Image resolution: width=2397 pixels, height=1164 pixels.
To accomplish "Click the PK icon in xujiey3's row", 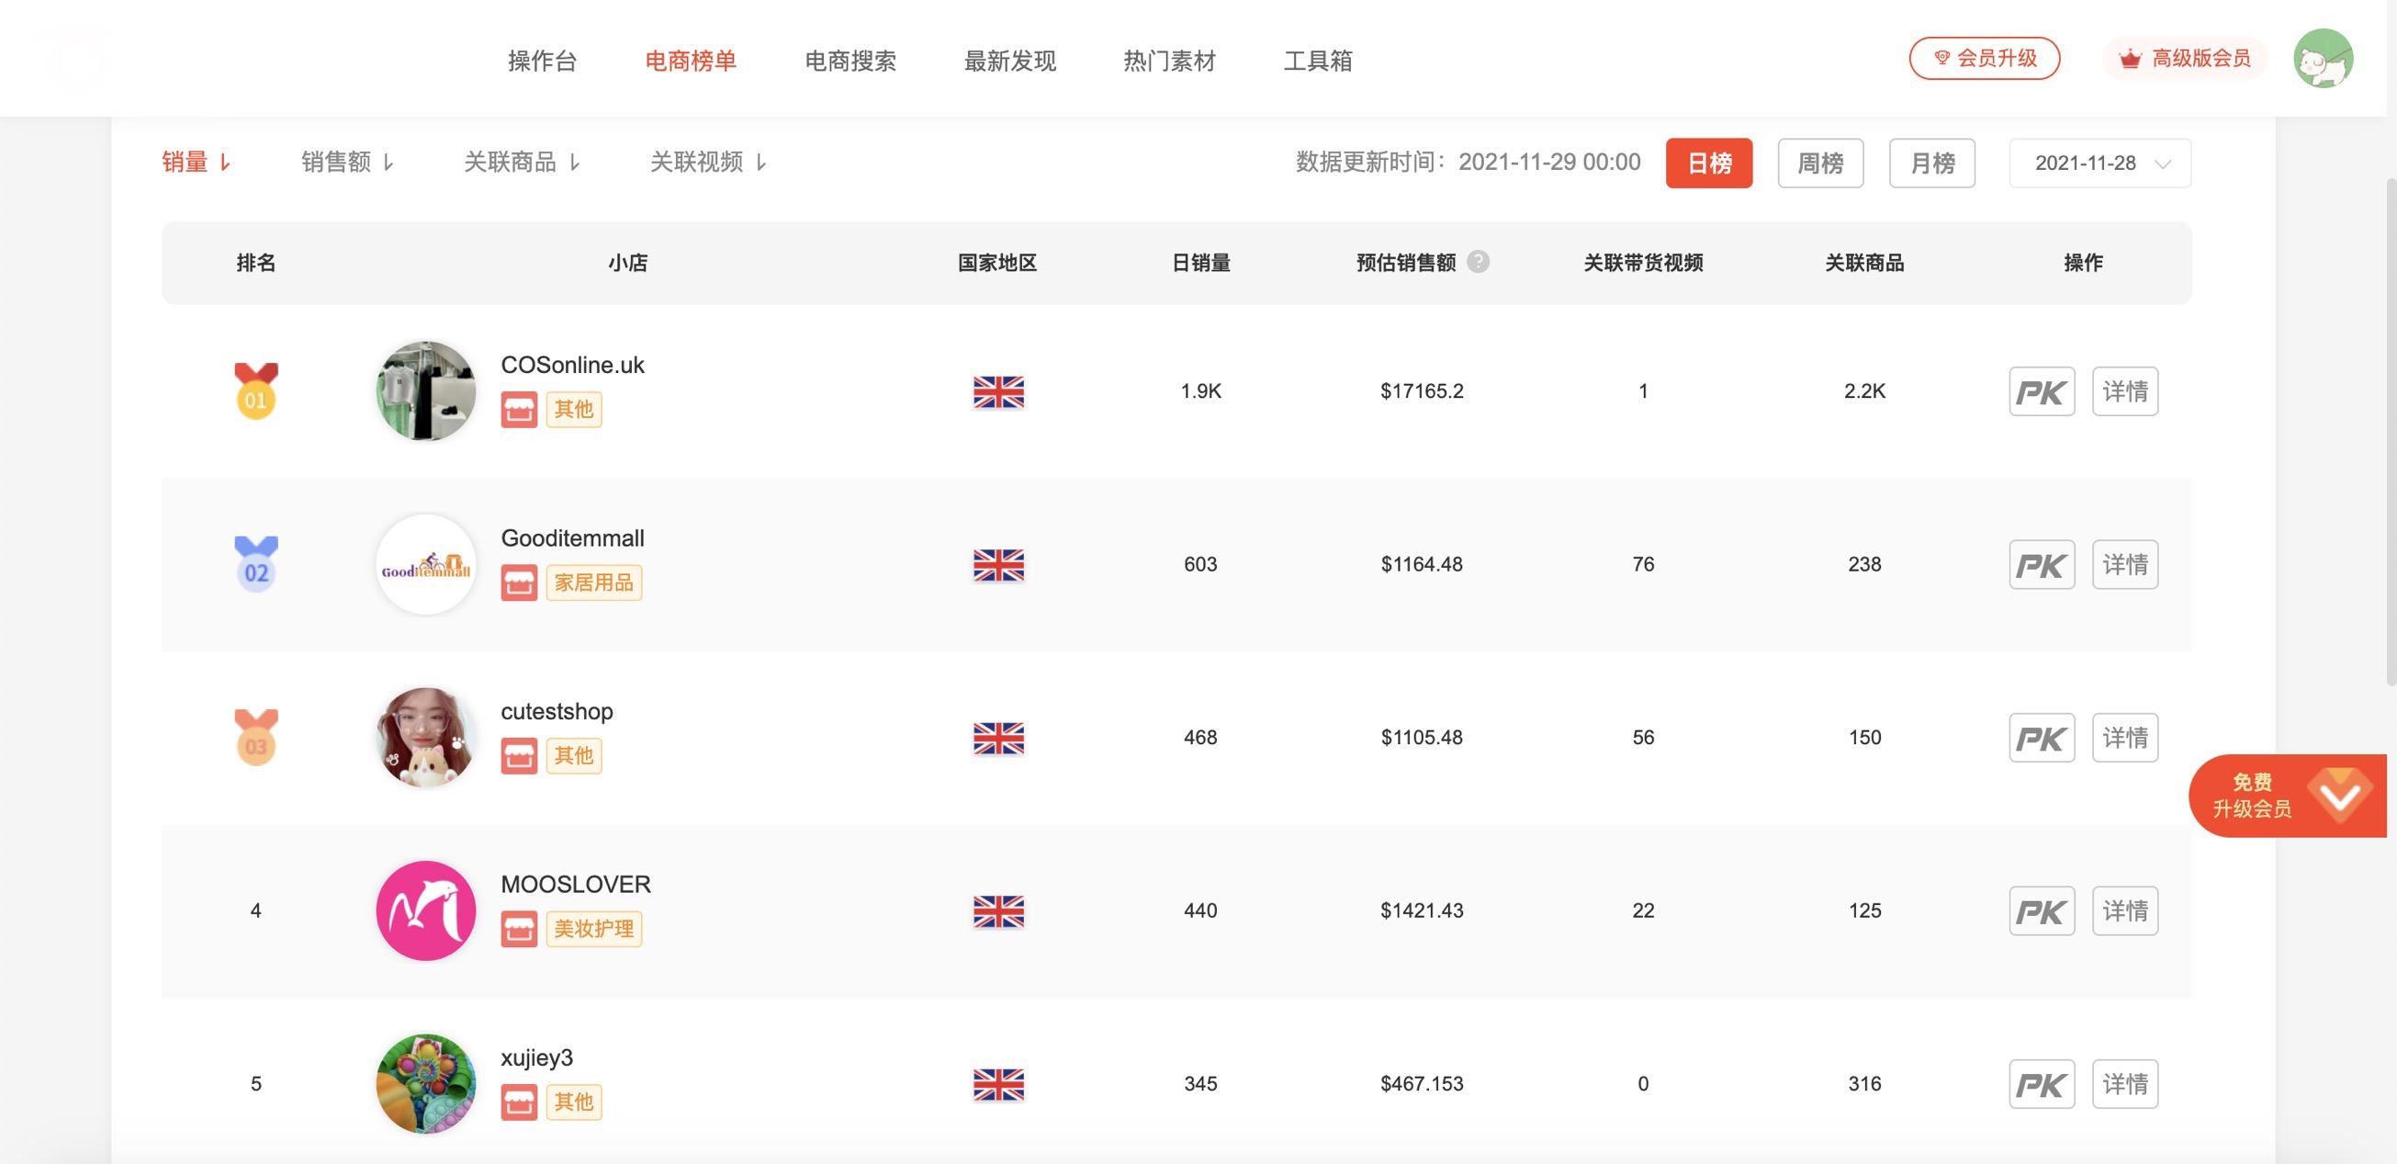I will 2042,1083.
